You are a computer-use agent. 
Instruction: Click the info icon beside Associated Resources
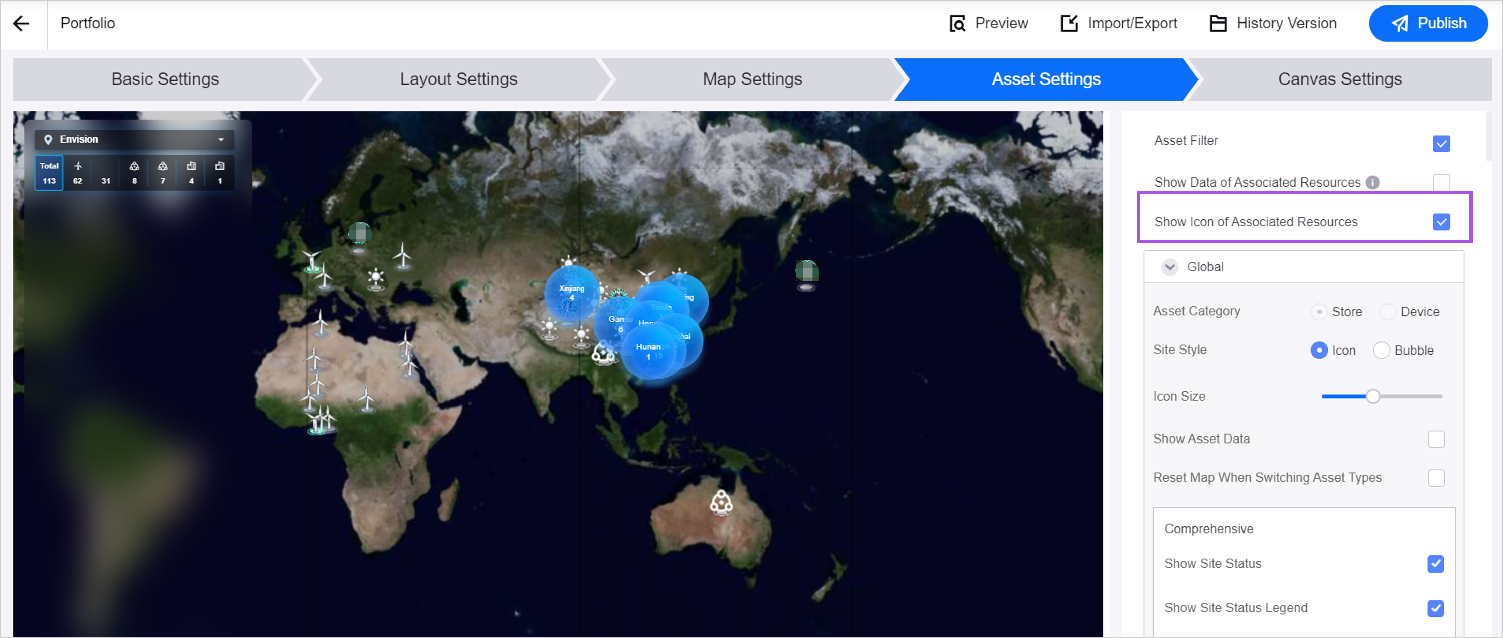click(1372, 183)
